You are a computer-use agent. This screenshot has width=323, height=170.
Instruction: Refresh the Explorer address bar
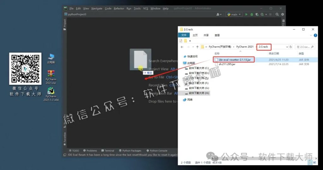(x=291, y=47)
